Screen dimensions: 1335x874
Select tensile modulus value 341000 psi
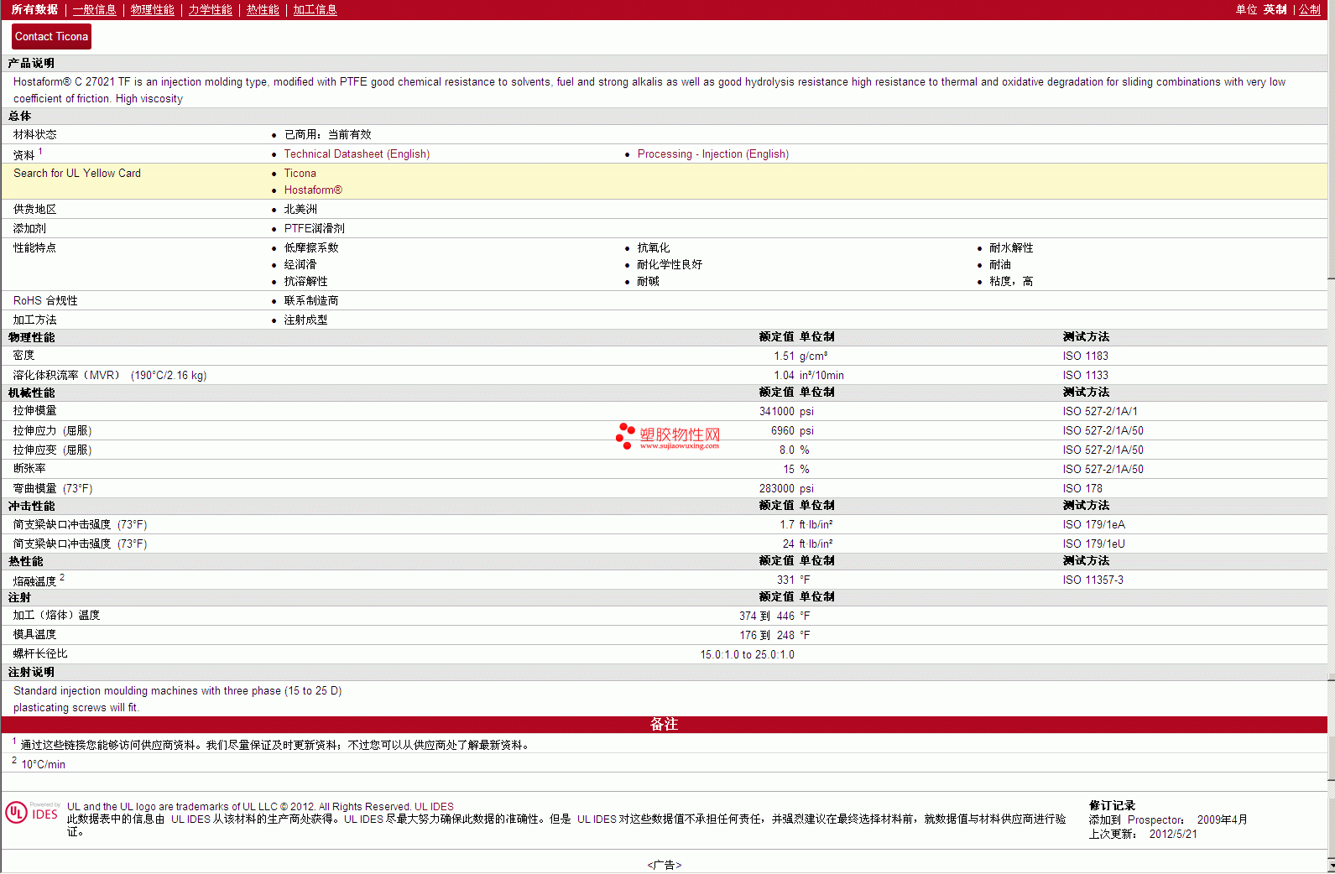[x=786, y=412]
